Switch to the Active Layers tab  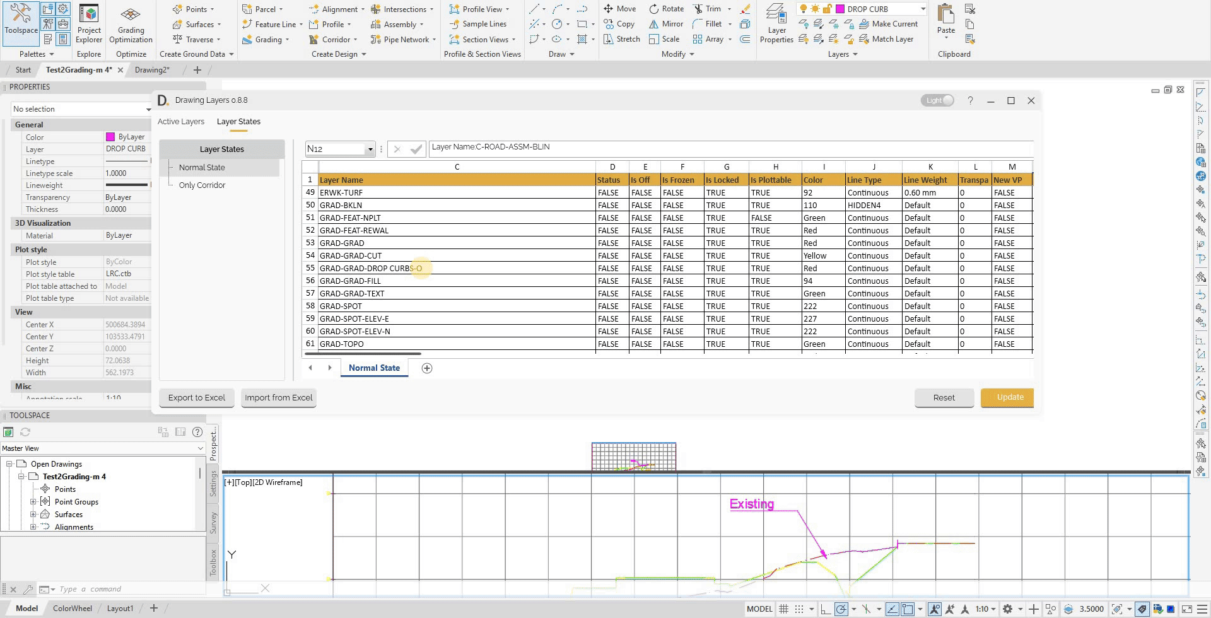click(181, 121)
